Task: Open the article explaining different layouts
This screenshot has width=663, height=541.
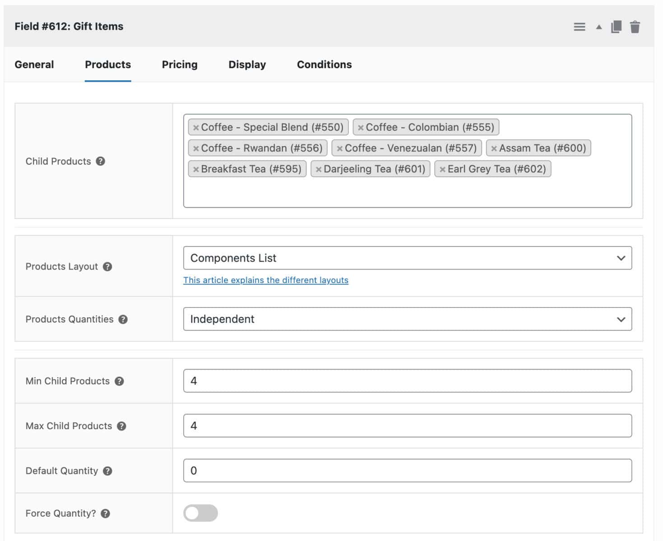Action: [265, 280]
